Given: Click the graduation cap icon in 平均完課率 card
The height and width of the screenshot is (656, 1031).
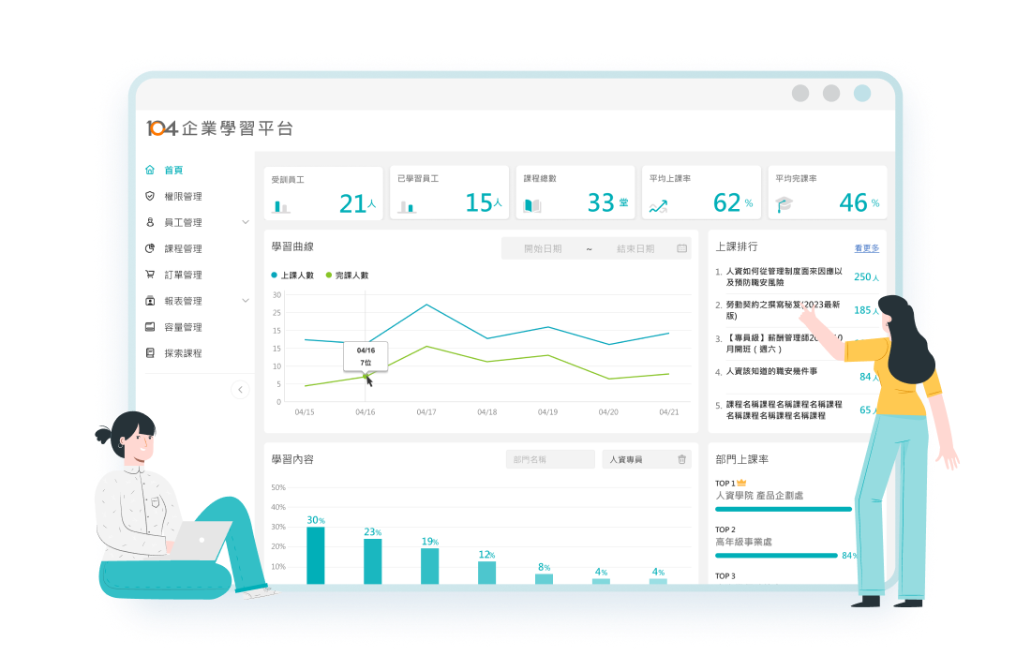Looking at the screenshot, I should click(784, 204).
